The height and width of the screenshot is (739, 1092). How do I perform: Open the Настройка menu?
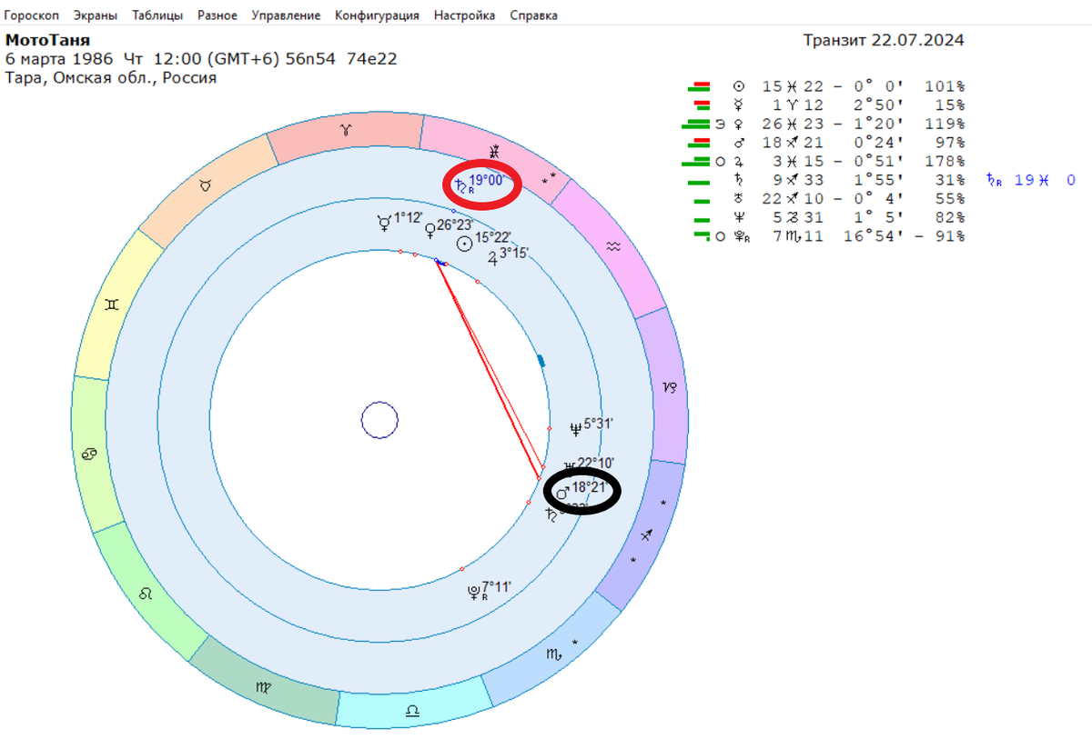click(465, 15)
